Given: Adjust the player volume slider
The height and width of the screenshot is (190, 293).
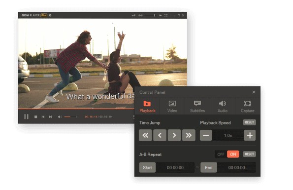Looking at the screenshot, I should (x=70, y=117).
